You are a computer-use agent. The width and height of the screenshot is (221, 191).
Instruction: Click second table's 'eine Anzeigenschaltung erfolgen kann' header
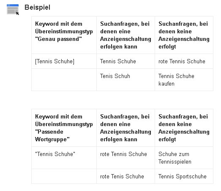pos(126,128)
